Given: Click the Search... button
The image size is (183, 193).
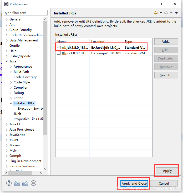Looking at the screenshot, I should click(x=166, y=75).
